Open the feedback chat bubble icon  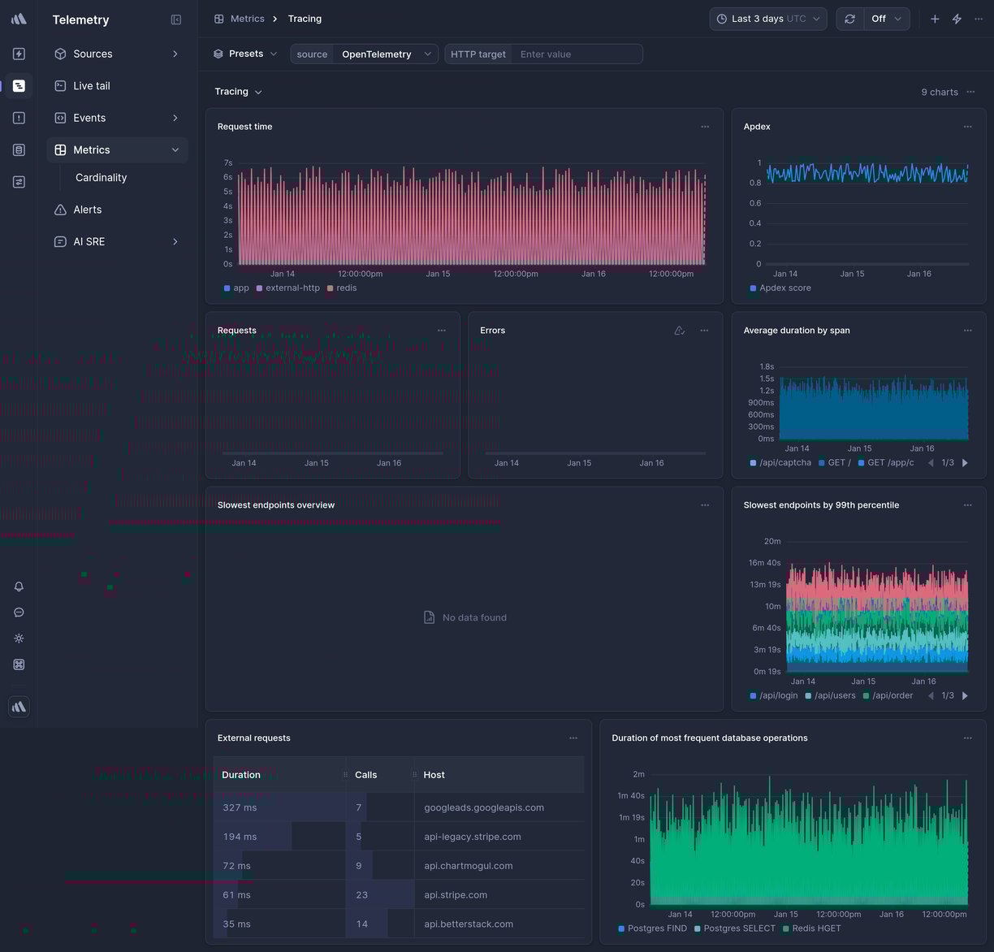click(x=19, y=612)
